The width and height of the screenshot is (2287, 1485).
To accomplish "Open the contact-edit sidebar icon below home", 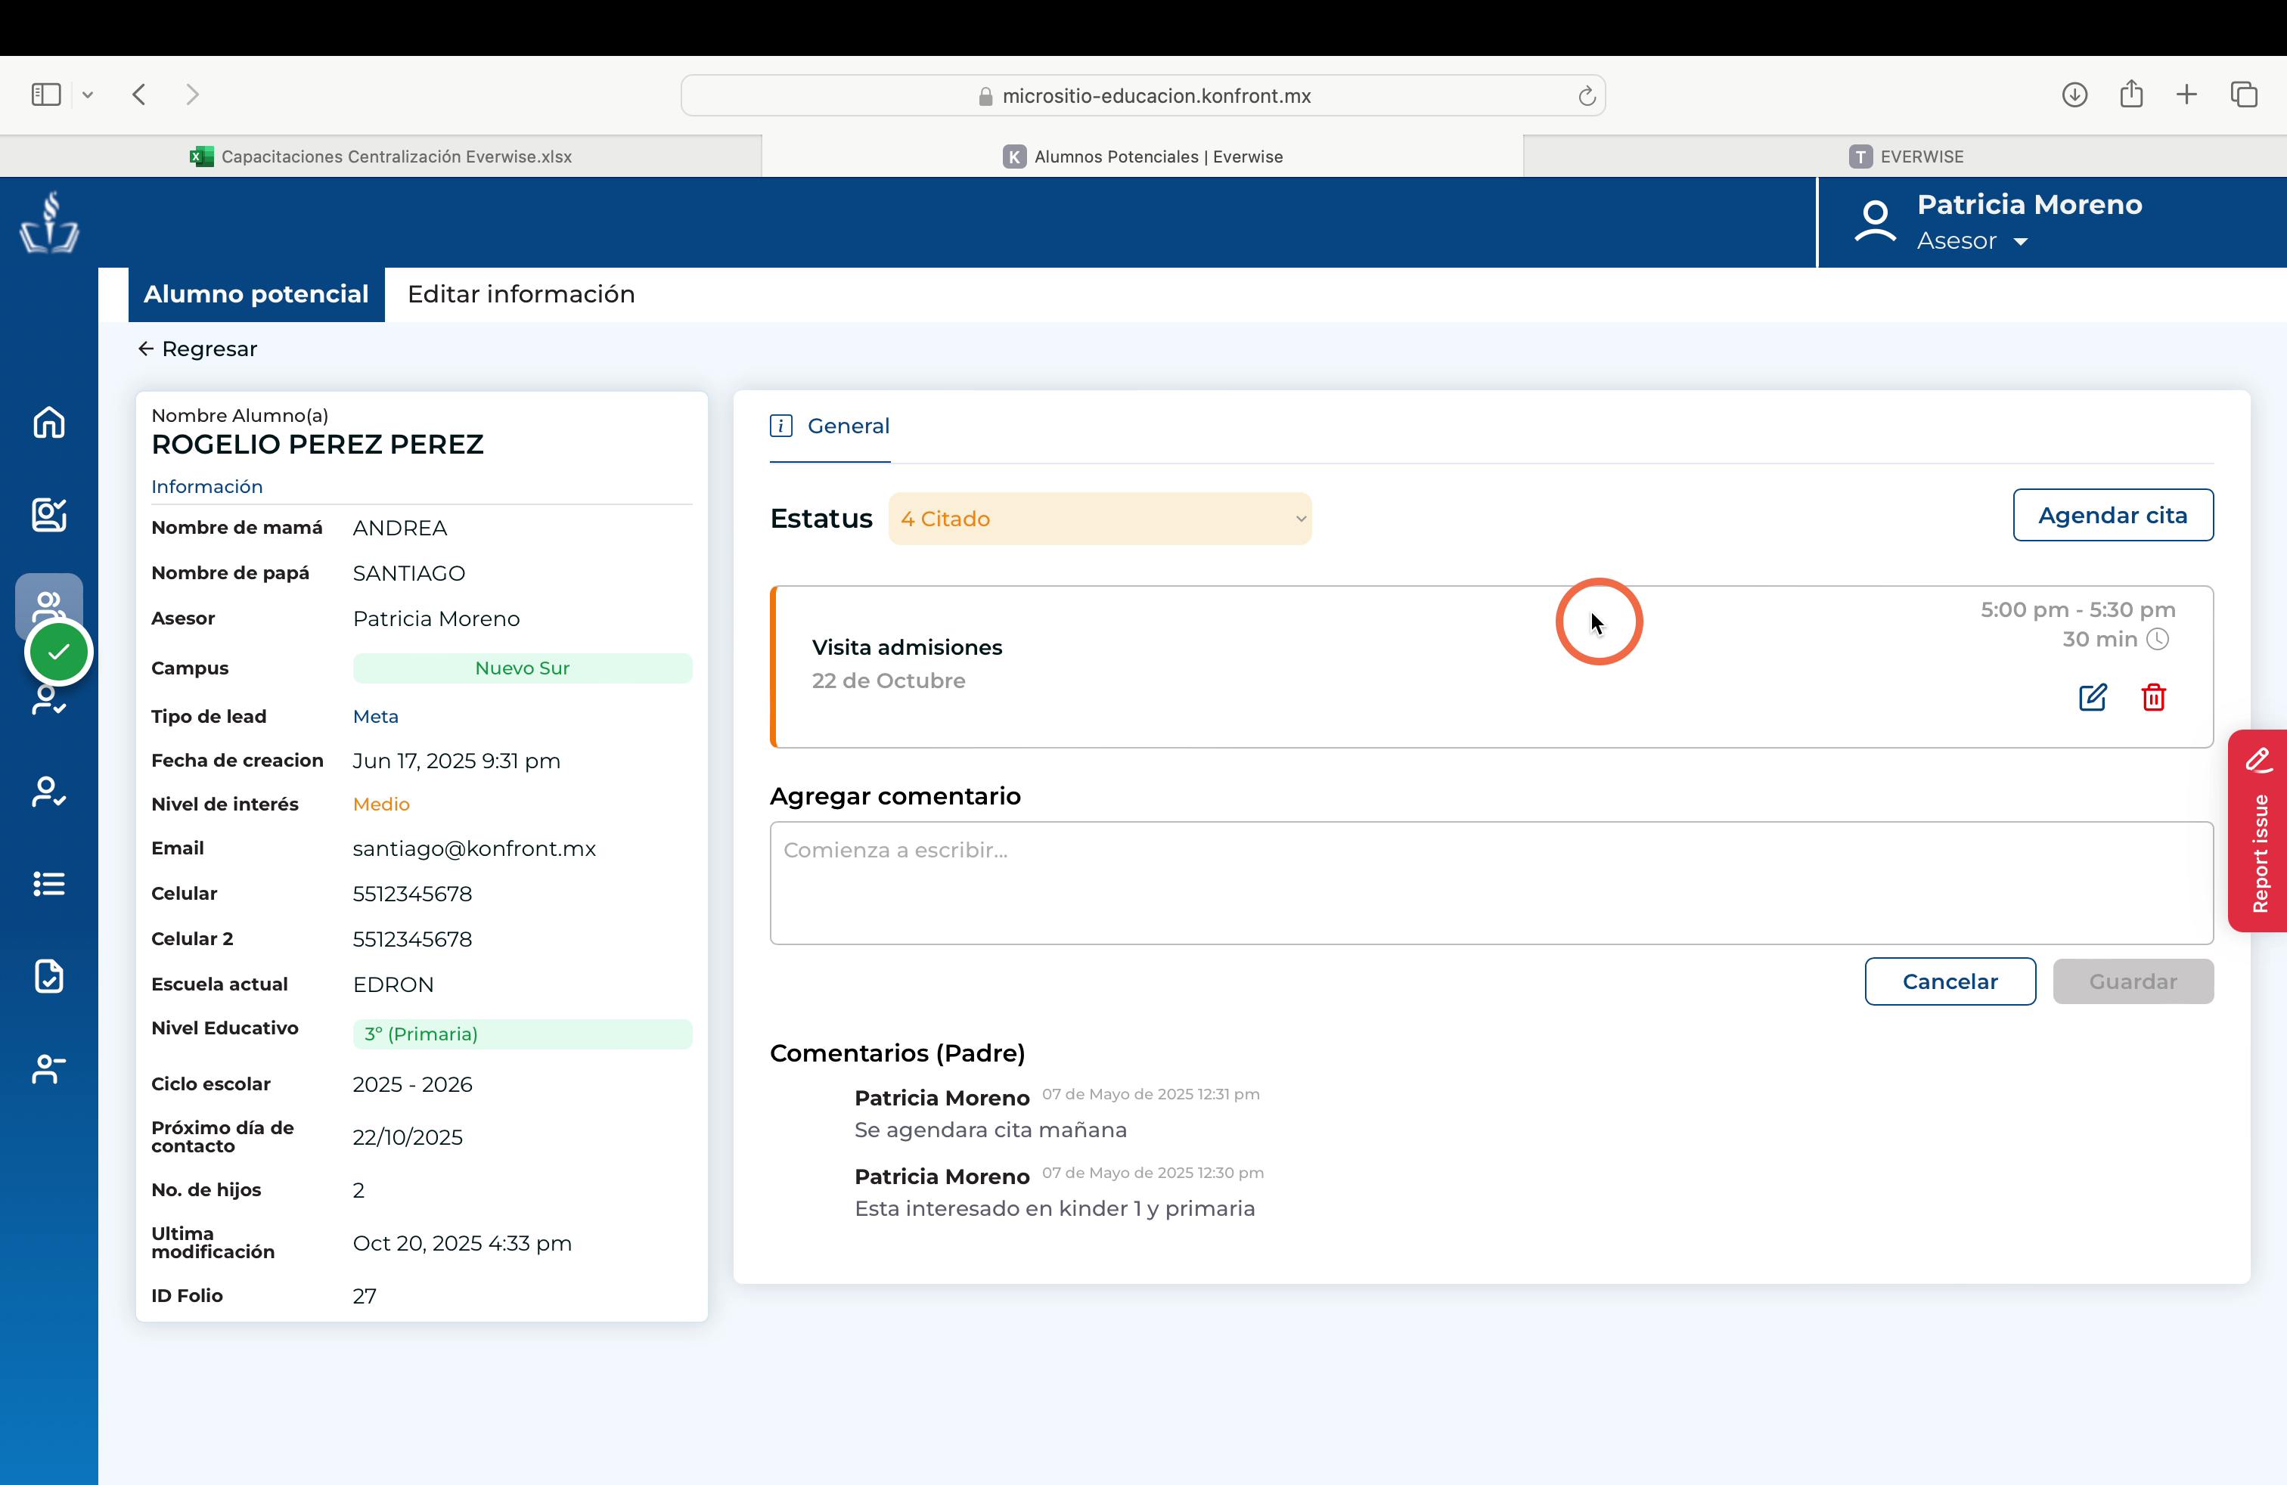I will tap(49, 515).
